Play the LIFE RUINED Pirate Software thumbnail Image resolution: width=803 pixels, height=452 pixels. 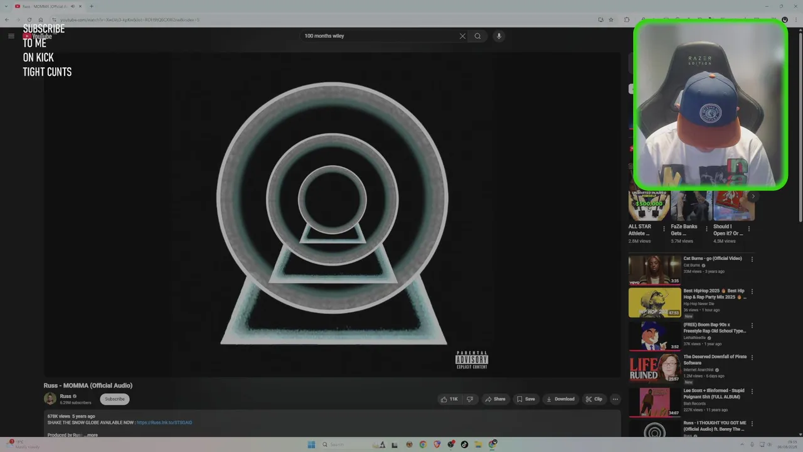[654, 369]
